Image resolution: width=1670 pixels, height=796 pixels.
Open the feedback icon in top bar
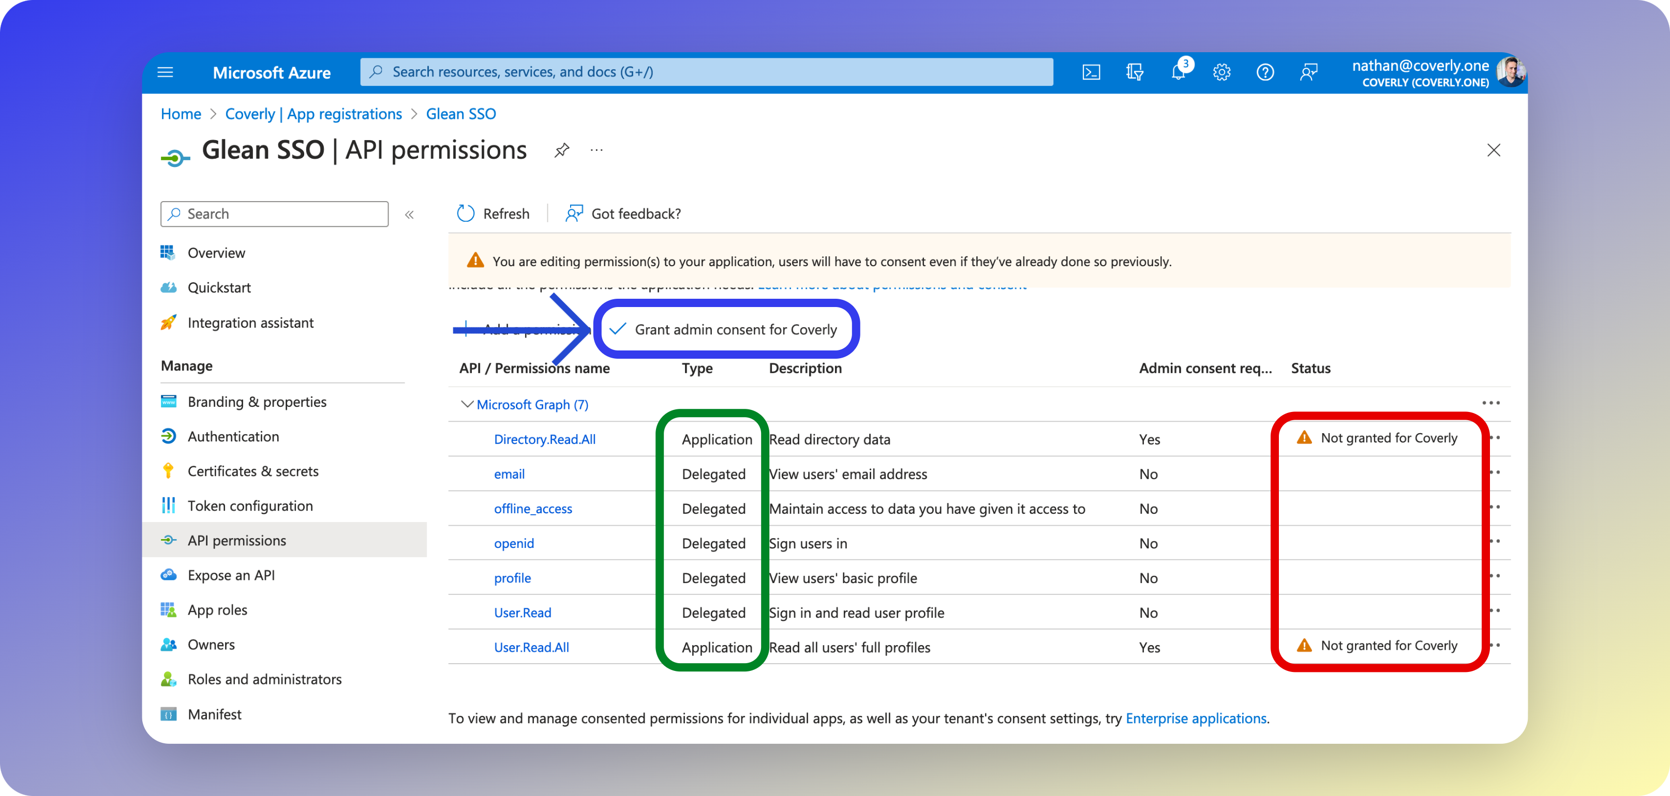(1308, 72)
